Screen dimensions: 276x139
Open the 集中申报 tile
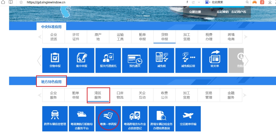tap(82, 61)
